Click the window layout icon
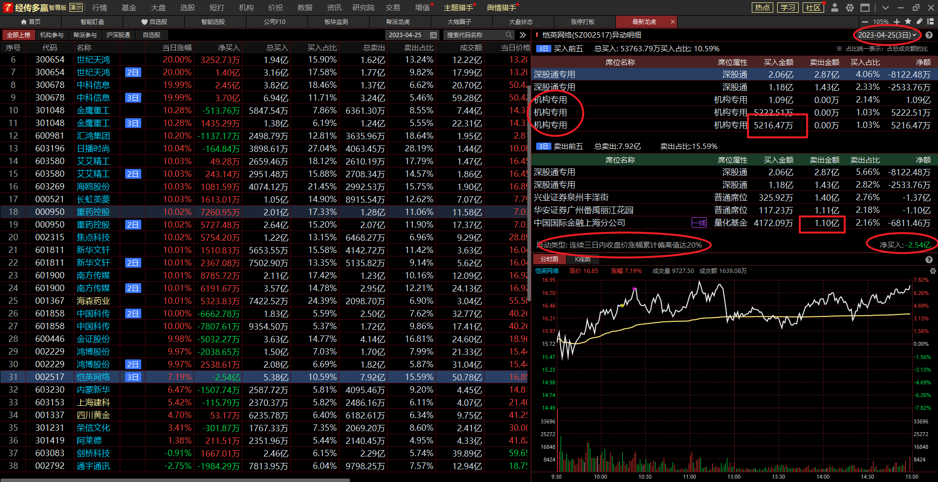This screenshot has height=482, width=938. click(x=865, y=7)
